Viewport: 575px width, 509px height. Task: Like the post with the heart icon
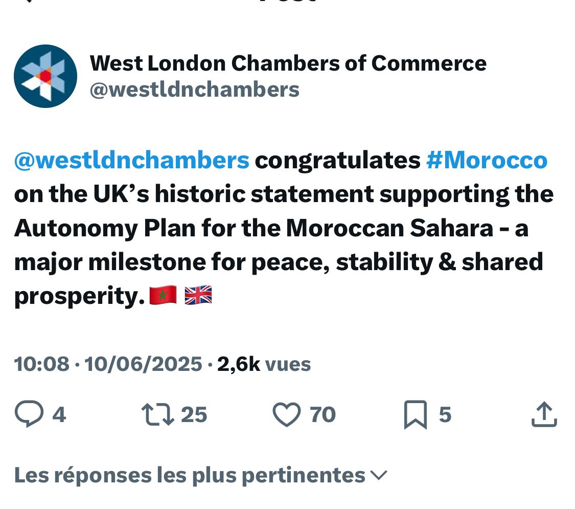pos(286,414)
